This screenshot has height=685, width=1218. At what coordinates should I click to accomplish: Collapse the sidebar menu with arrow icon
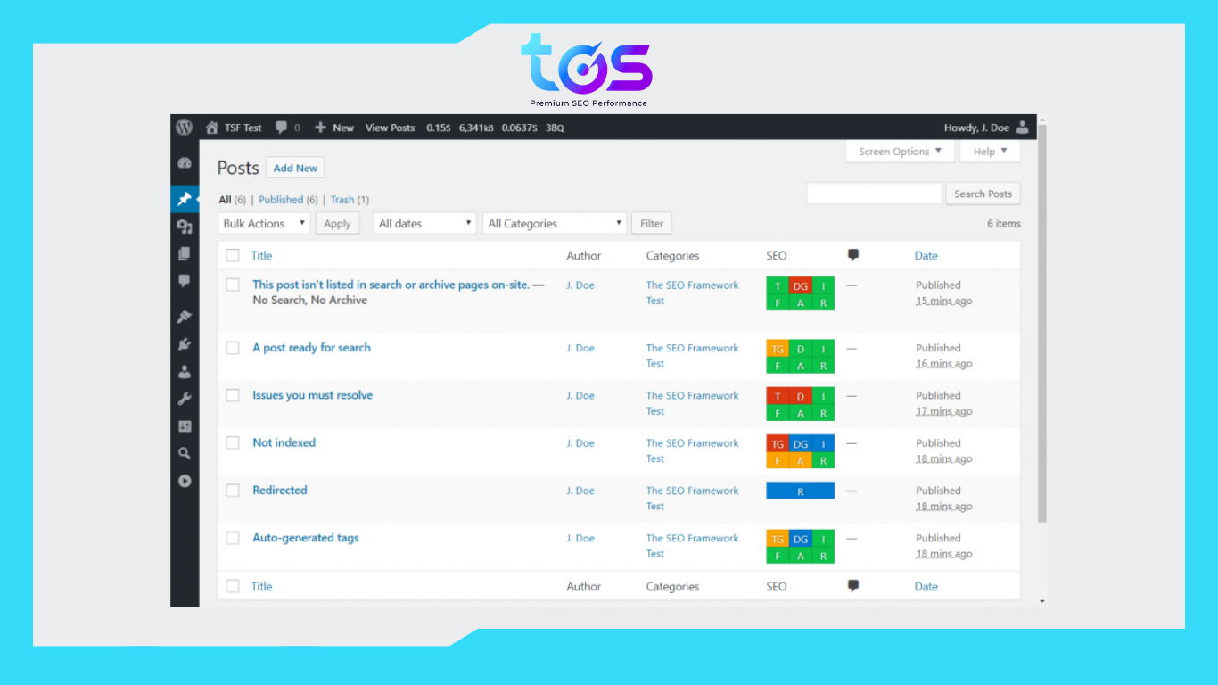point(185,481)
